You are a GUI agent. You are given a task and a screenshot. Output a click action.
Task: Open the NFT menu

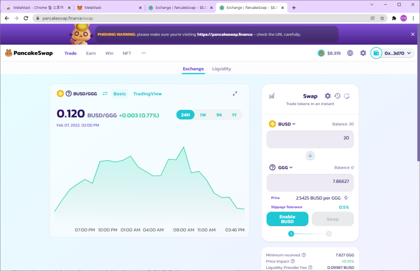(127, 53)
